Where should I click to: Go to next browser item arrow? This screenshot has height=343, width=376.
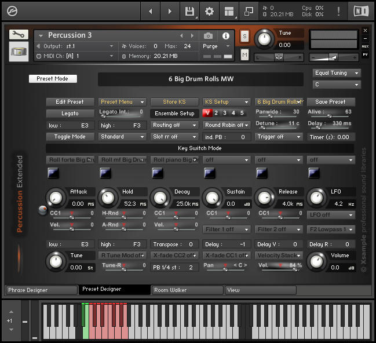(x=170, y=11)
